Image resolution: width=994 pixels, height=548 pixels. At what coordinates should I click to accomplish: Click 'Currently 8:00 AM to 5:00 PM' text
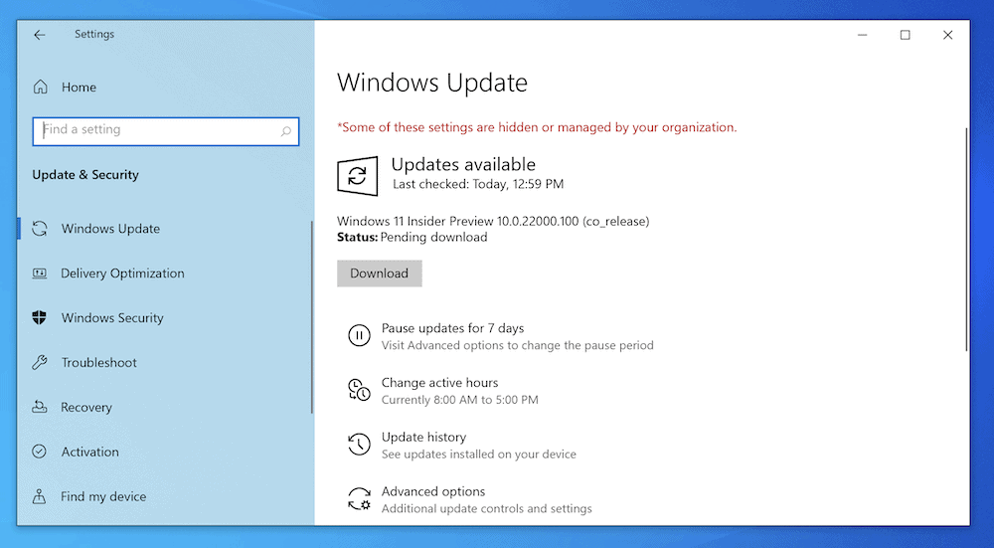pyautogui.click(x=459, y=400)
